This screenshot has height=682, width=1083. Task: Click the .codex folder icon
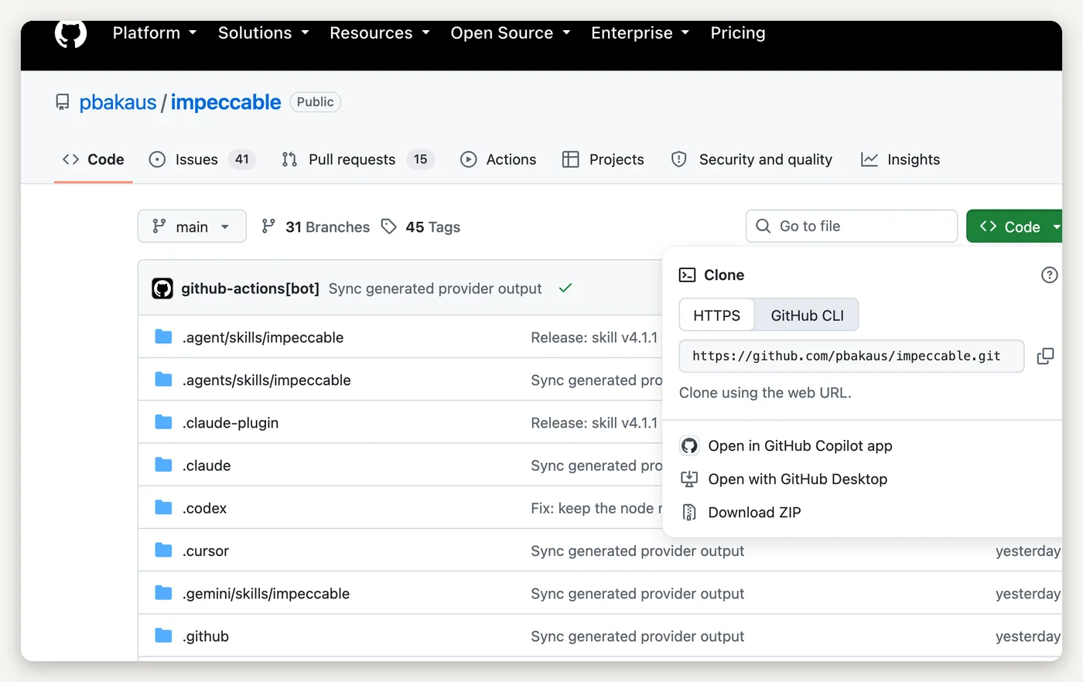[x=163, y=507]
